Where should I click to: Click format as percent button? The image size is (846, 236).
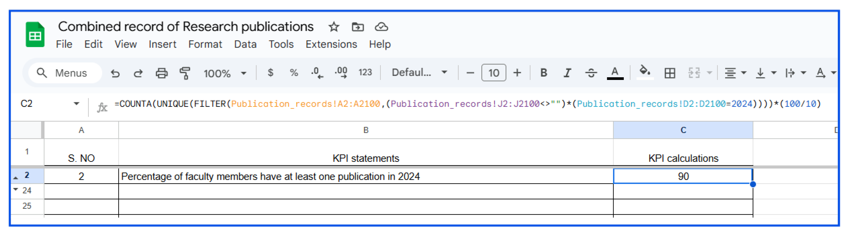(294, 72)
